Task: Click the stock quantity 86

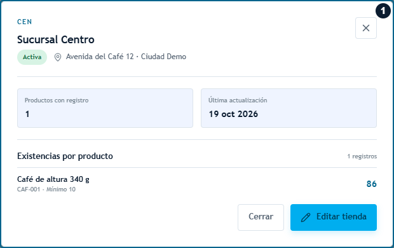Action: click(x=371, y=184)
